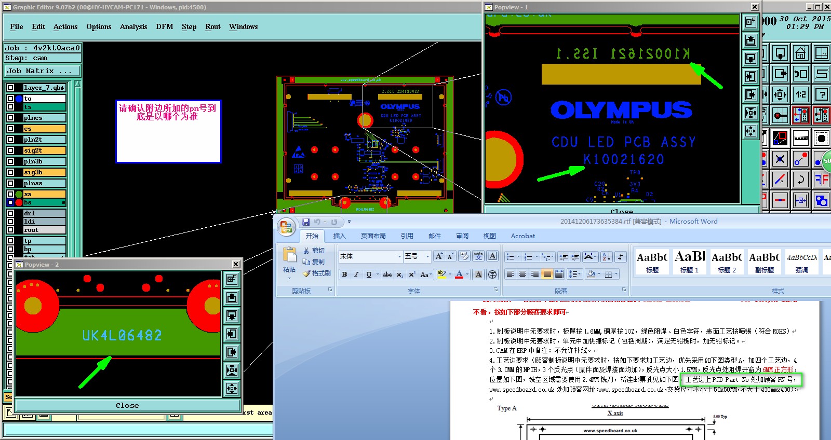
Task: Click grow font icon in Word
Action: pos(439,256)
